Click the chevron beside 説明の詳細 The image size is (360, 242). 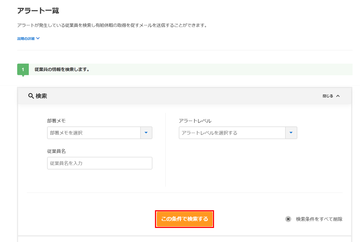[x=38, y=39]
